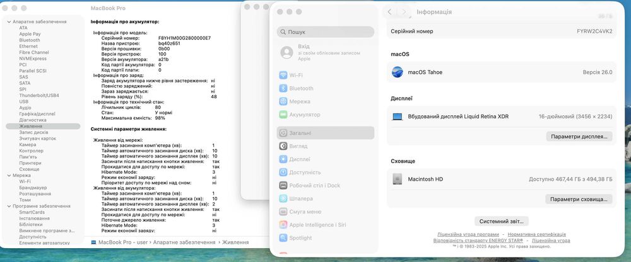The image size is (631, 262).
Task: Select the Живлення item in hardware tree
Action: coord(43,126)
